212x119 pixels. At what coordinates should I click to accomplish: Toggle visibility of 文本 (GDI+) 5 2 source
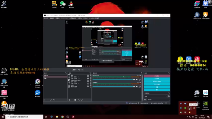click(x=88, y=79)
